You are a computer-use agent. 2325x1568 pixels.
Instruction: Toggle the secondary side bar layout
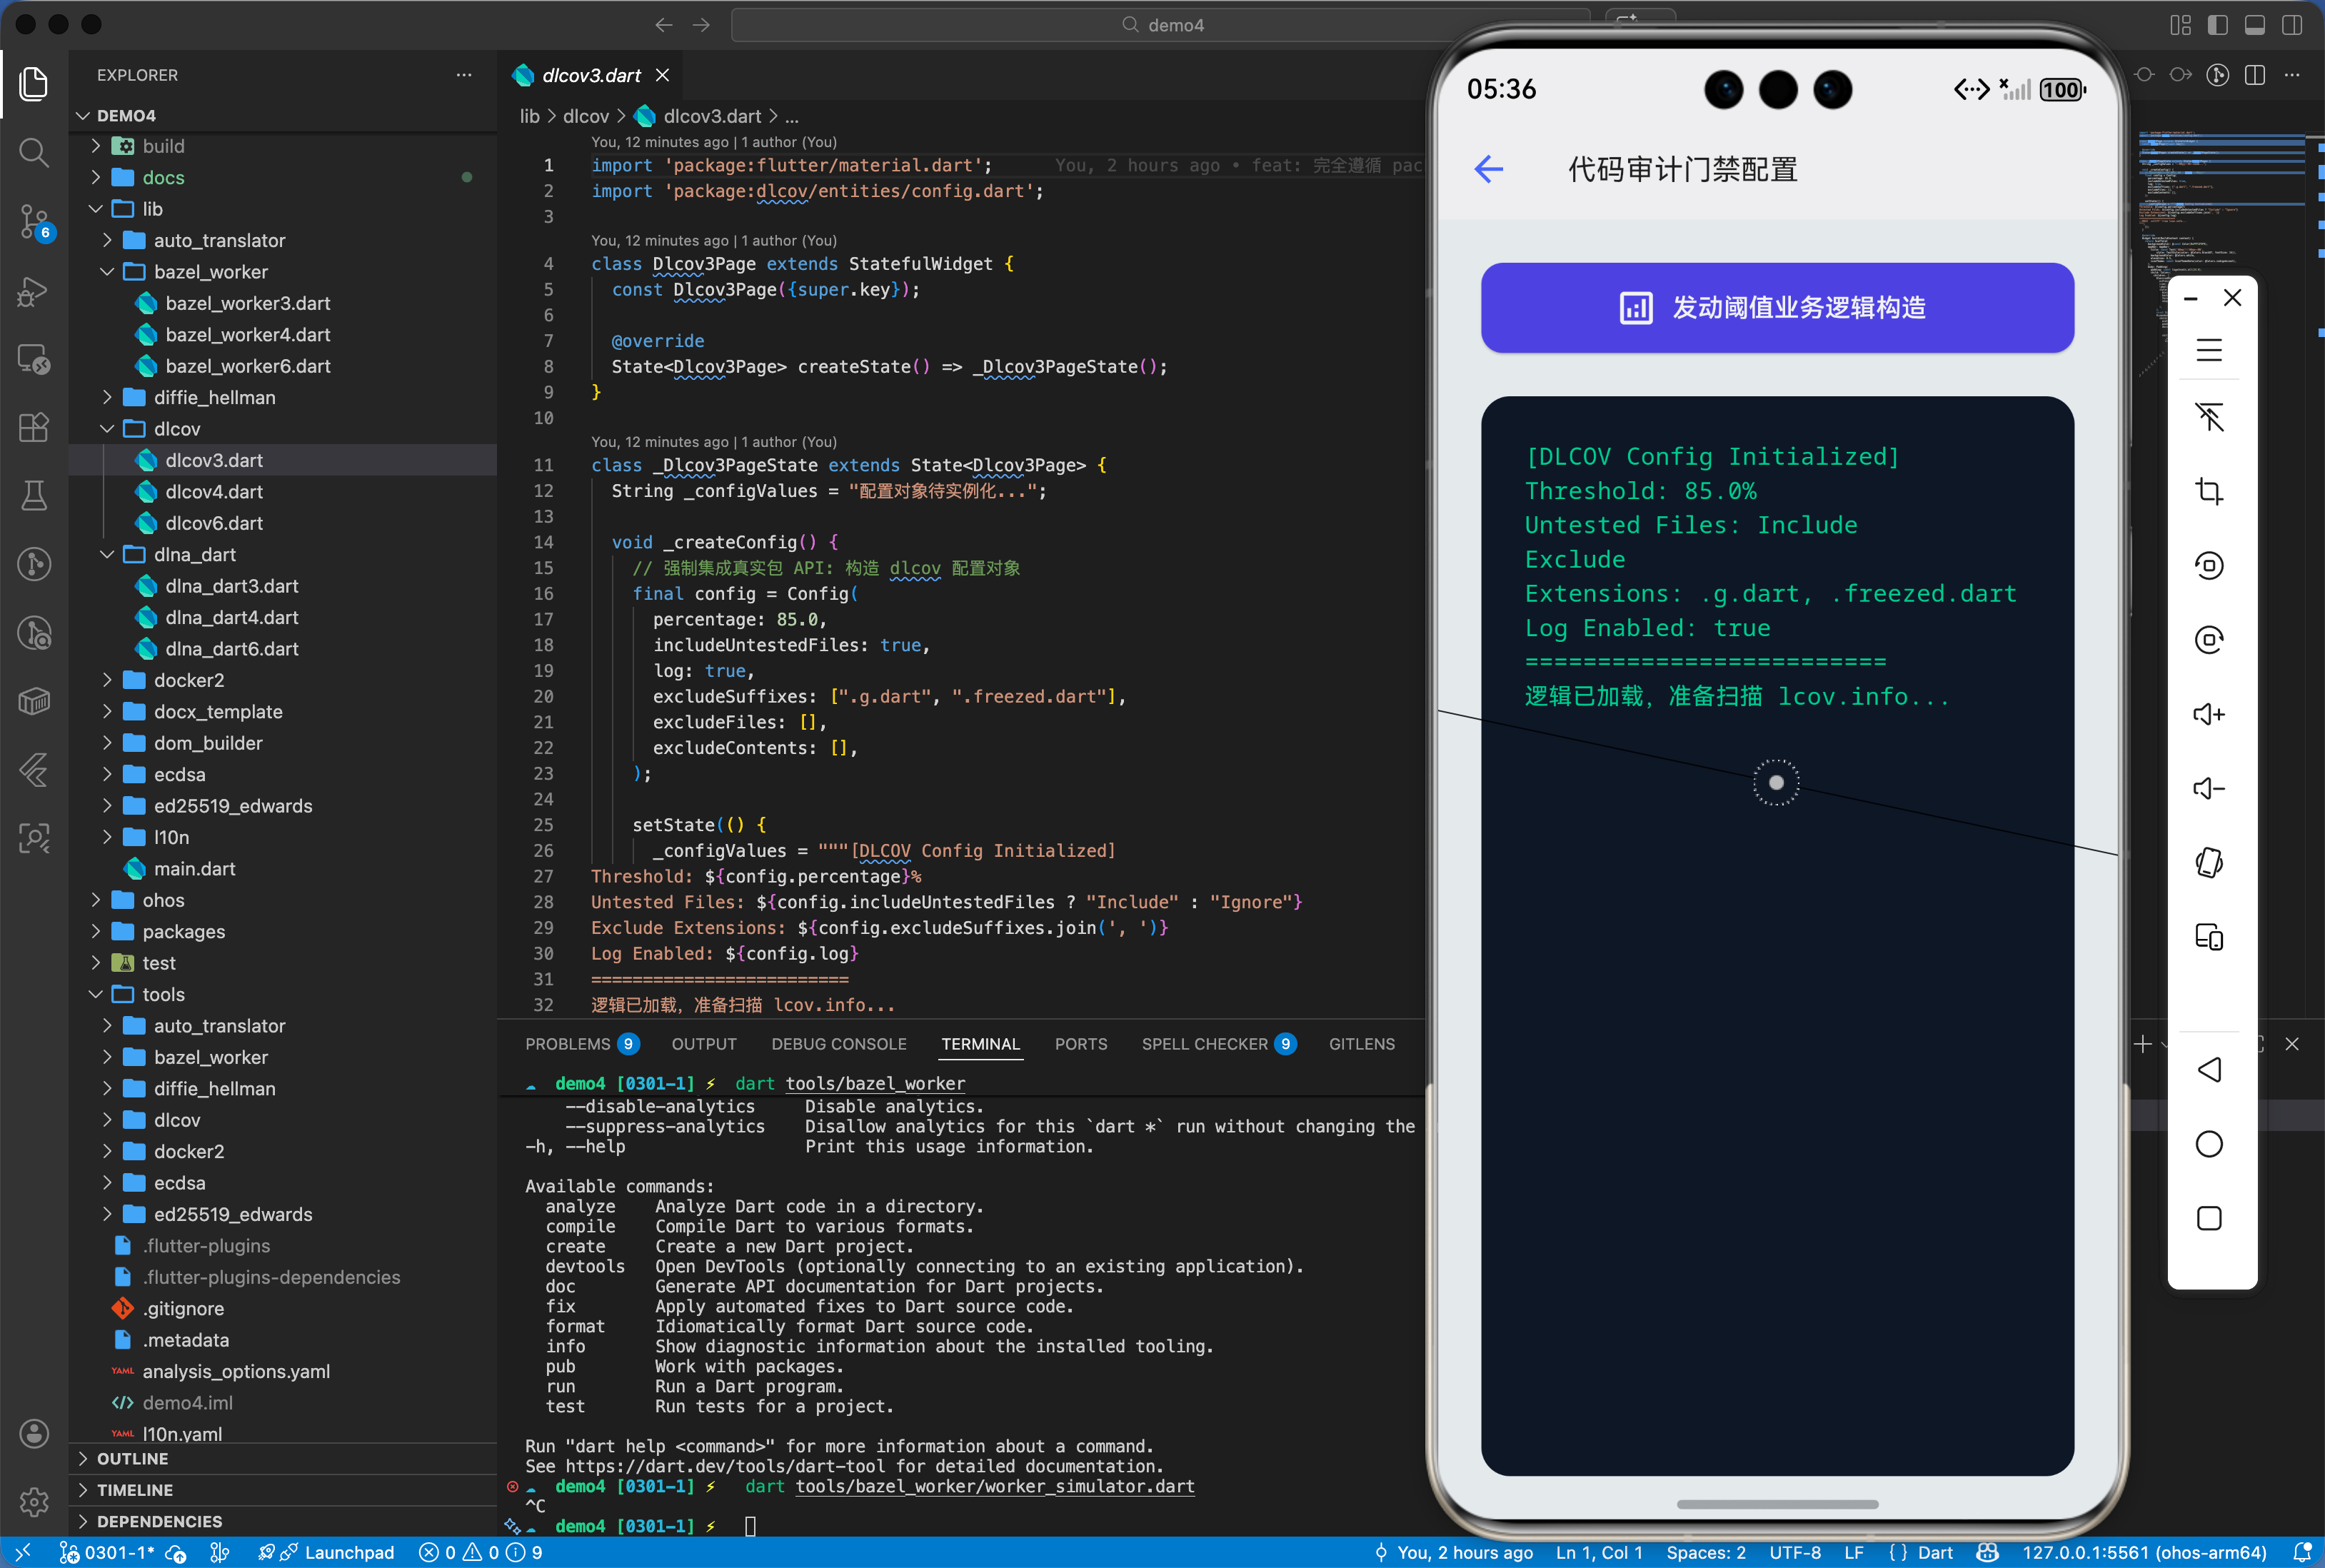tap(2291, 25)
